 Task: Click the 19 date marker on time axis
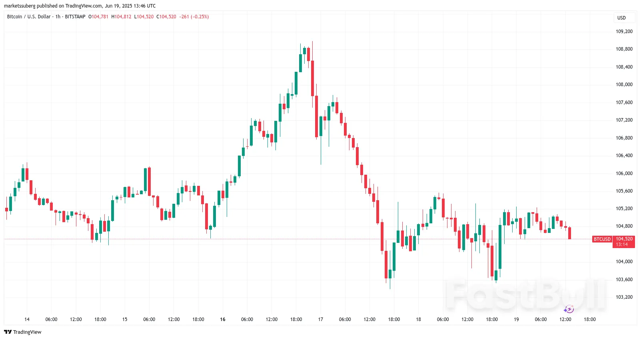(x=516, y=319)
